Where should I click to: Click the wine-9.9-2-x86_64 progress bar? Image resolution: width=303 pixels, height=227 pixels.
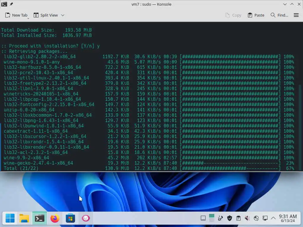click(230, 158)
